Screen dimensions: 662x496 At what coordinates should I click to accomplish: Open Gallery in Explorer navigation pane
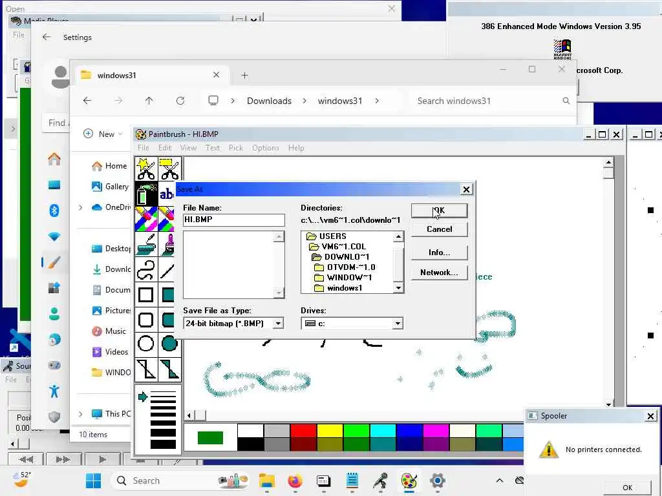(x=111, y=187)
